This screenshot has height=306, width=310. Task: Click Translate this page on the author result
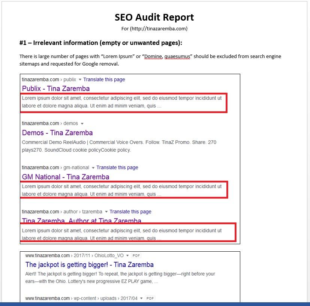pyautogui.click(x=130, y=212)
